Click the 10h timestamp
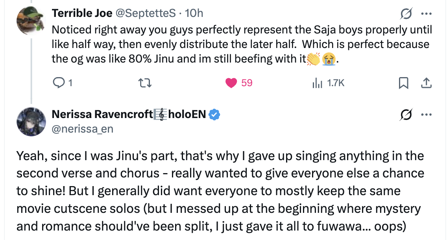 pos(194,13)
